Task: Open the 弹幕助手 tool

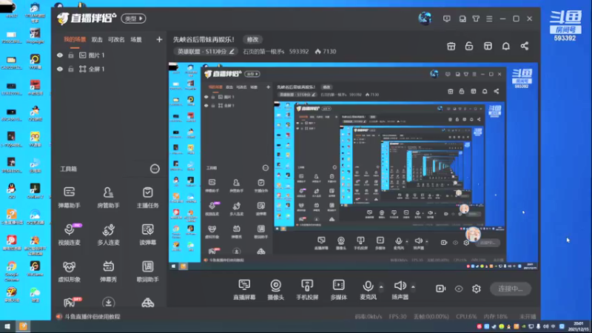Action: coord(69,197)
